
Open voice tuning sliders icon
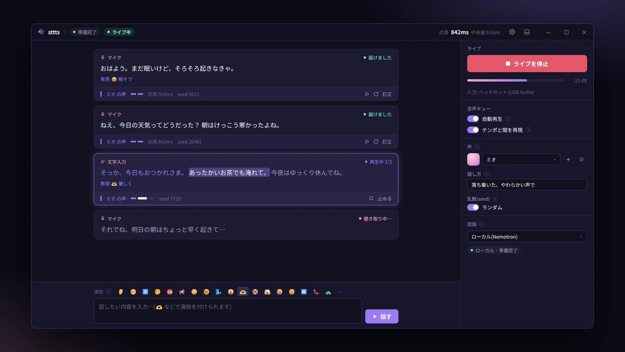tap(582, 160)
